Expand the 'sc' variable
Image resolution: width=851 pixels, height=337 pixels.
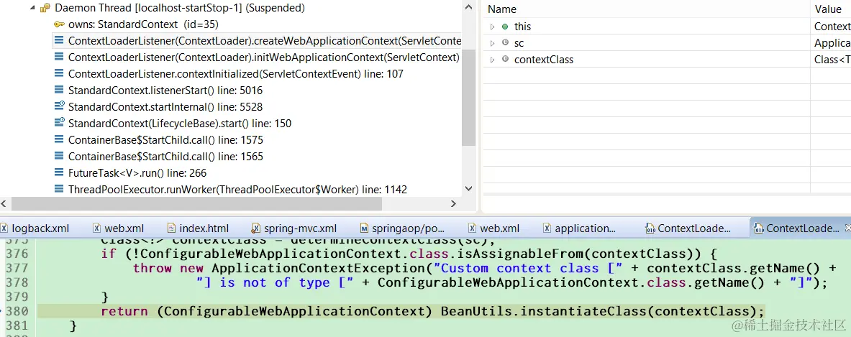tap(492, 43)
